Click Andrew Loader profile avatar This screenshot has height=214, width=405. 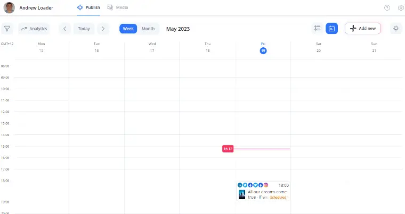click(x=9, y=8)
